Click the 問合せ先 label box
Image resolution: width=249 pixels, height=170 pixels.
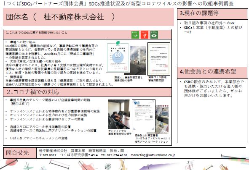tap(20, 153)
